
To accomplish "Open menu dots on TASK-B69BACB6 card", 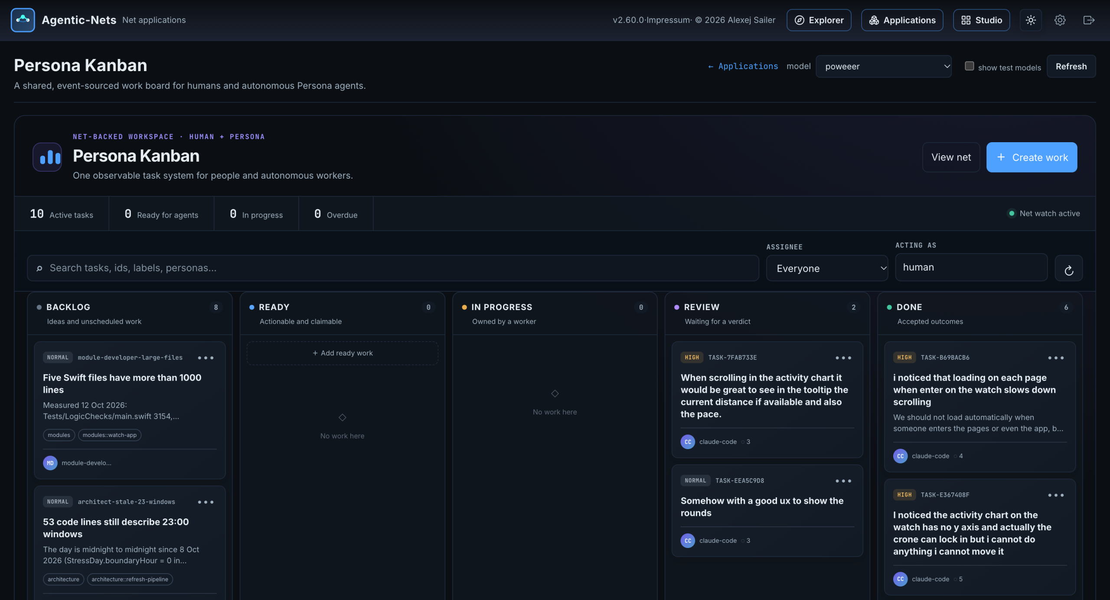I will pyautogui.click(x=1056, y=358).
